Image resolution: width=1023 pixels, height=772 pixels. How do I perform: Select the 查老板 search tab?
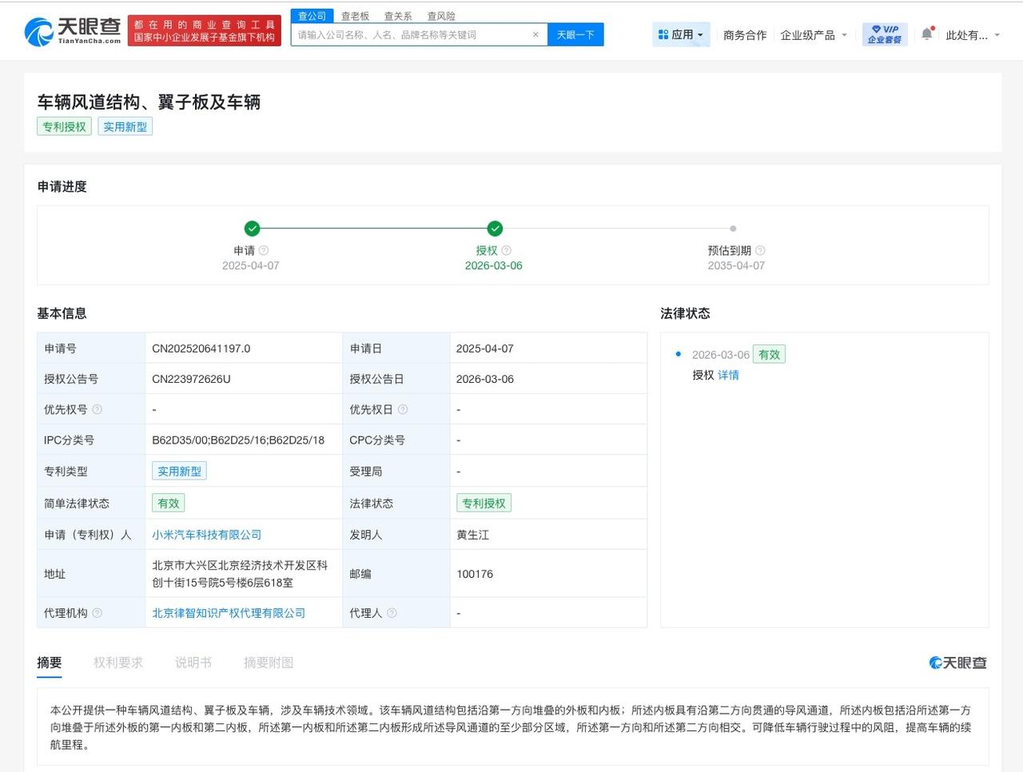[x=355, y=16]
